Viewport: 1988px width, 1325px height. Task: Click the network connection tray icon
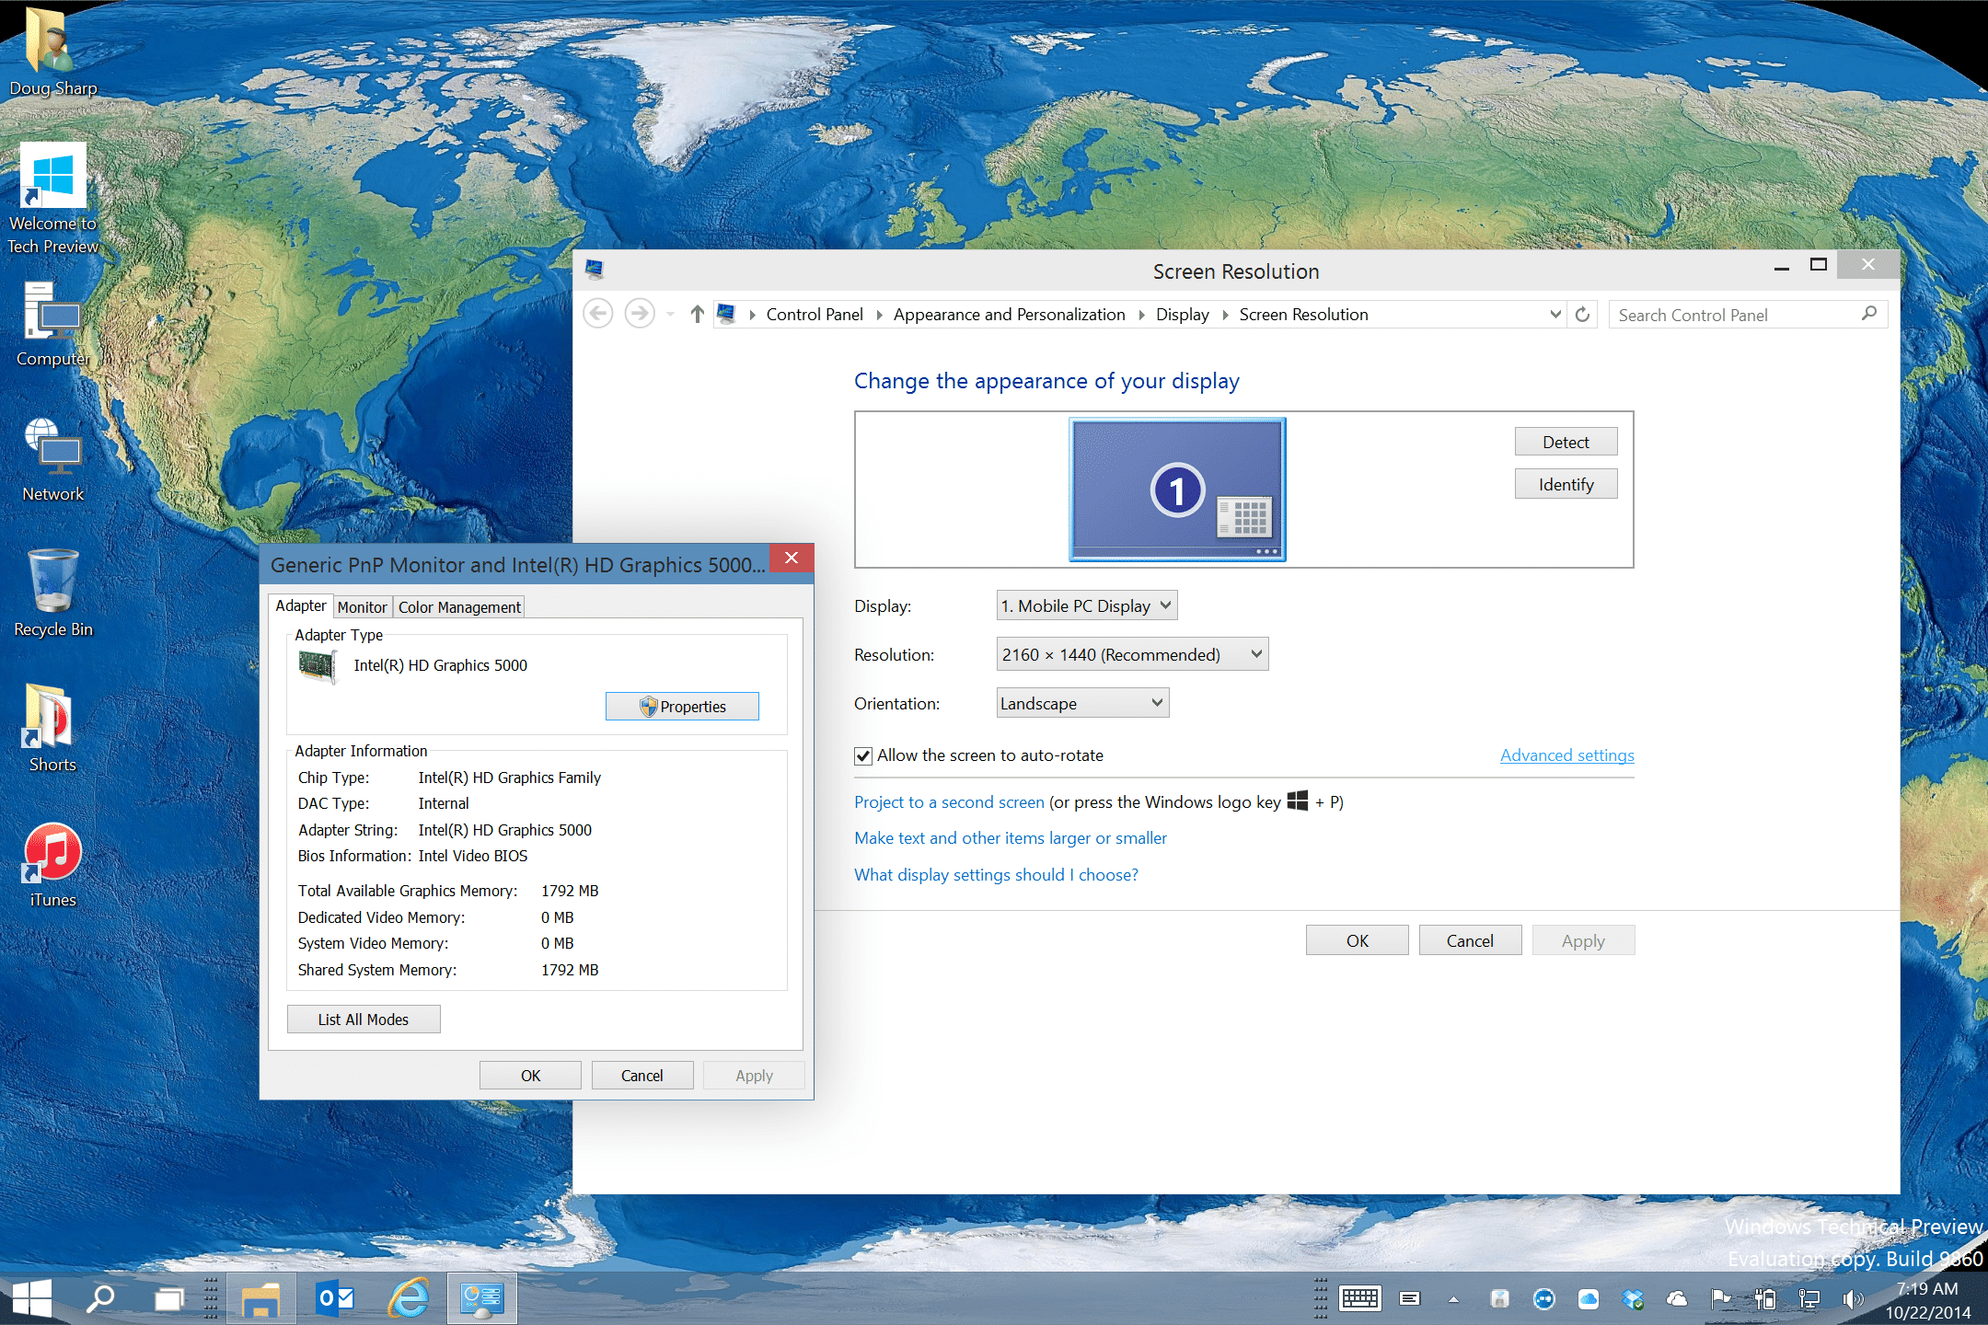(x=1809, y=1298)
